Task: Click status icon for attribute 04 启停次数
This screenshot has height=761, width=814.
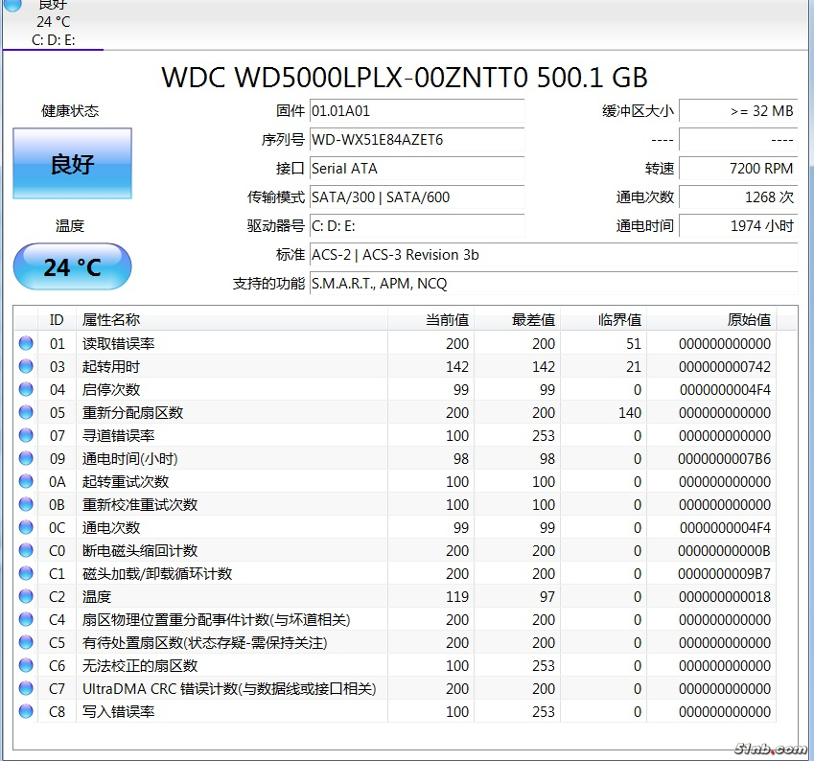Action: click(26, 389)
